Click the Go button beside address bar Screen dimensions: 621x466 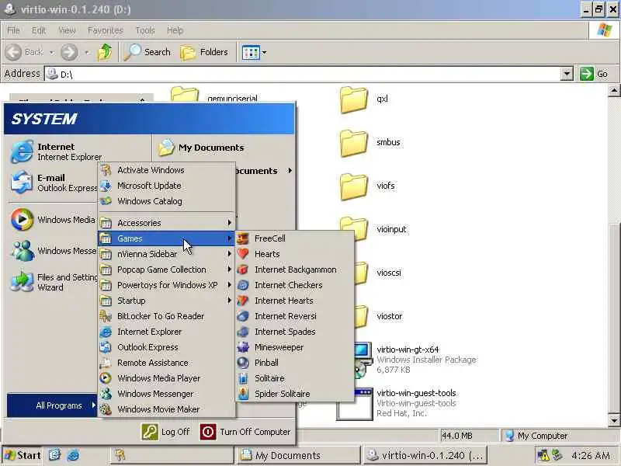pyautogui.click(x=594, y=74)
